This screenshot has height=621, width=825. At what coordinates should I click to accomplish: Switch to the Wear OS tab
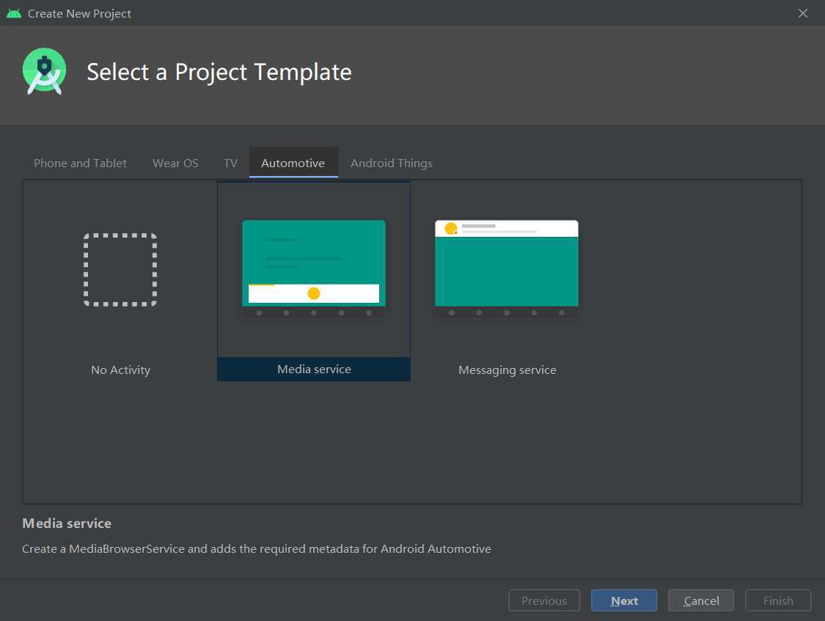click(x=175, y=163)
